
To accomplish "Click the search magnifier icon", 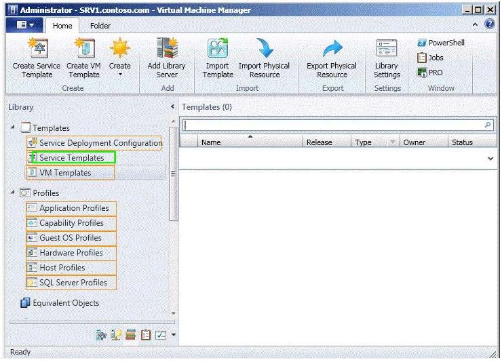I will click(488, 125).
